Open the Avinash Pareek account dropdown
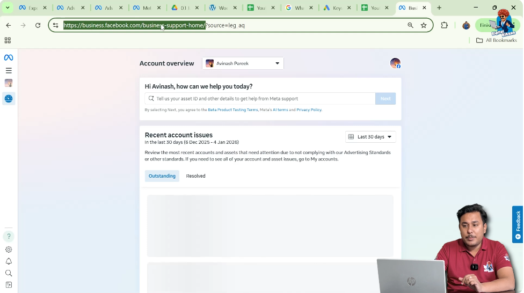The height and width of the screenshot is (293, 524). point(243,63)
